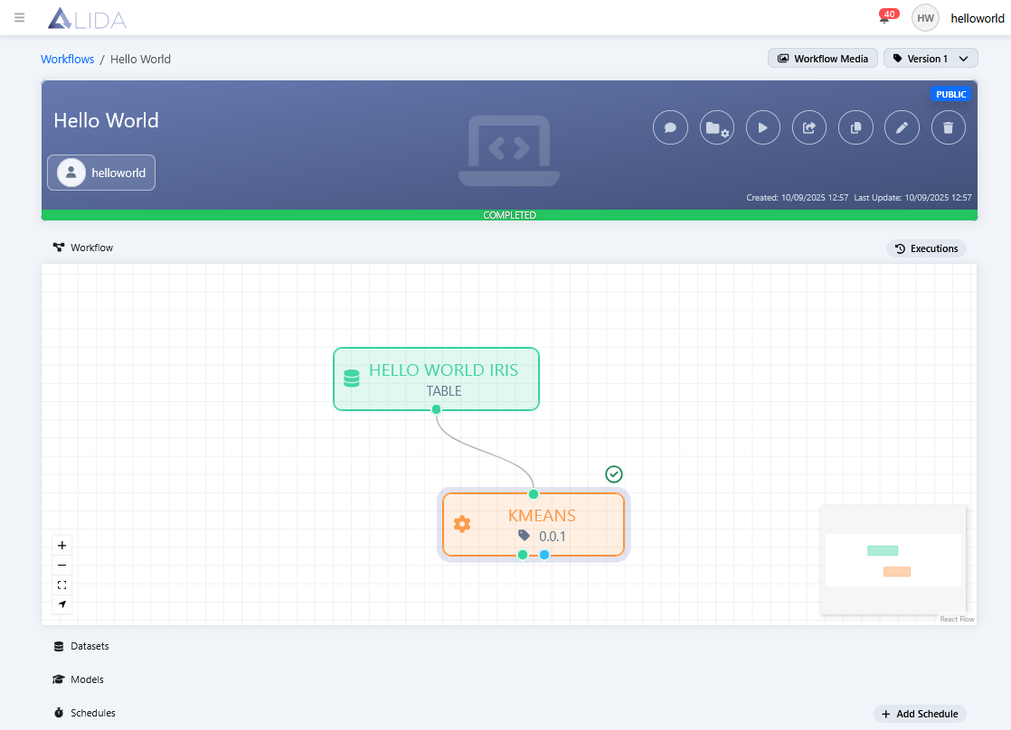
Task: Delete the workflow with trash icon
Action: (x=949, y=127)
